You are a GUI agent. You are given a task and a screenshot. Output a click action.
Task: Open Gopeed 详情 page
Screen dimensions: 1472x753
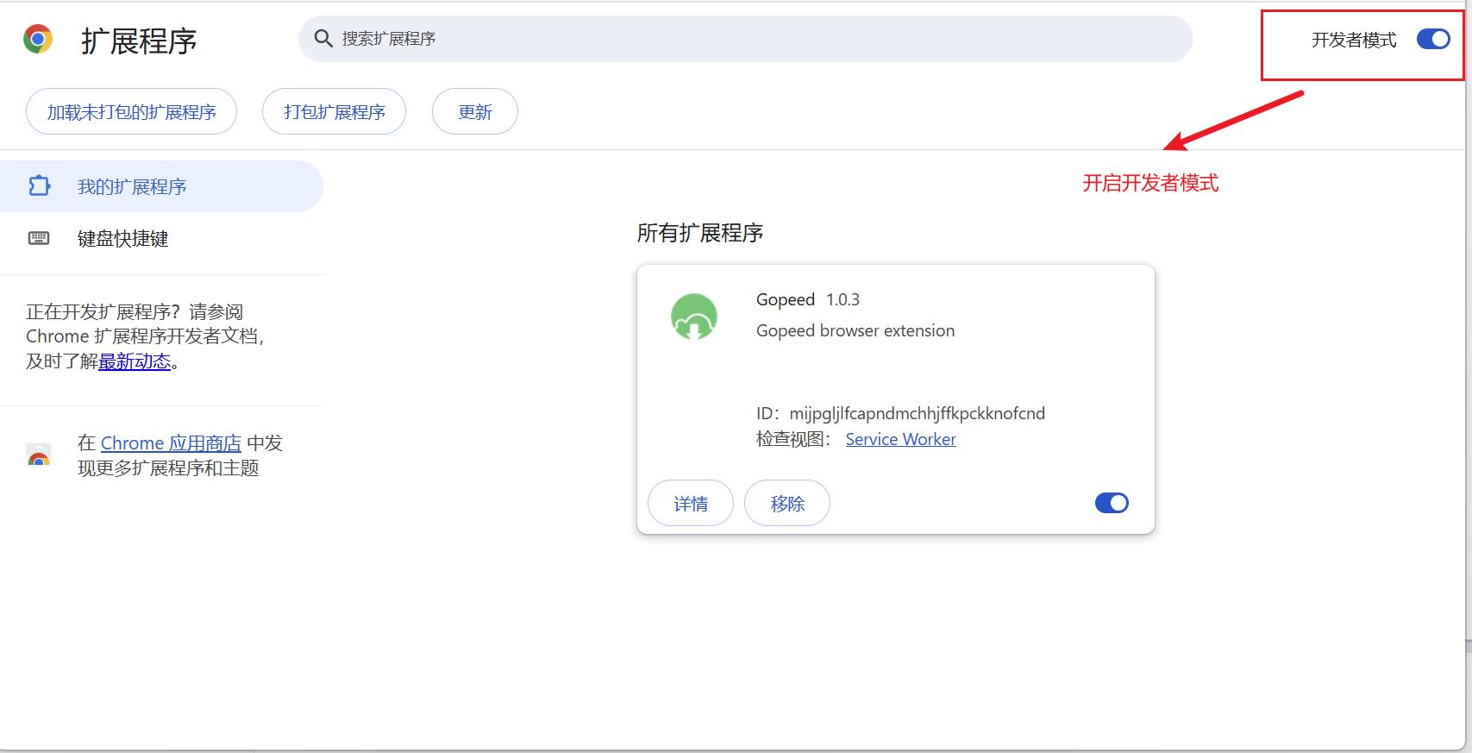point(691,504)
